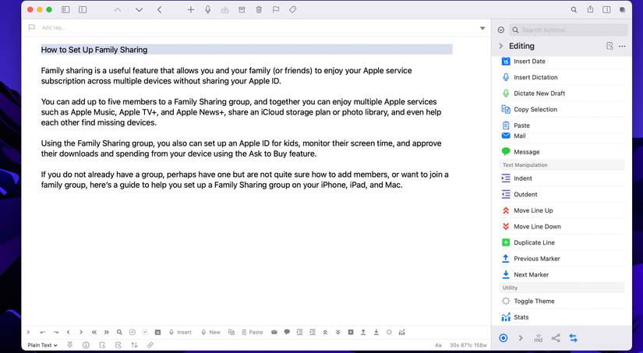643x353 pixels.
Task: Run the Outdent action in list
Action: click(x=562, y=194)
